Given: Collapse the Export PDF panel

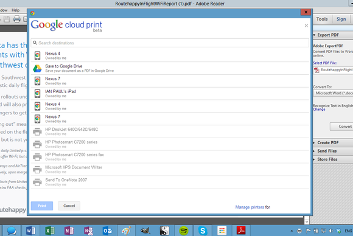Looking at the screenshot, I should coord(314,35).
